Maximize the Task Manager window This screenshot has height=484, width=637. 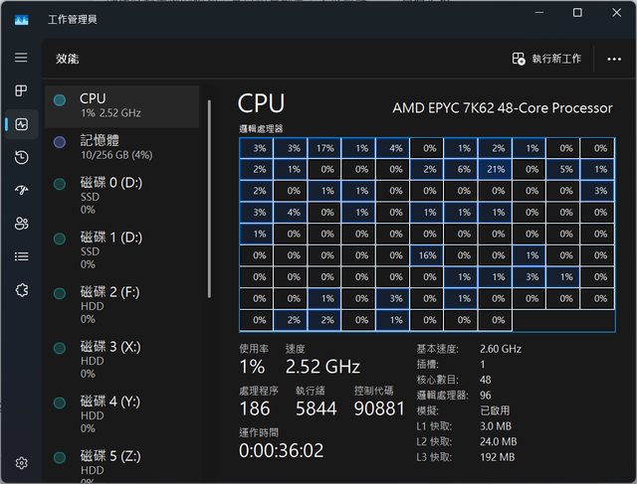pyautogui.click(x=577, y=13)
